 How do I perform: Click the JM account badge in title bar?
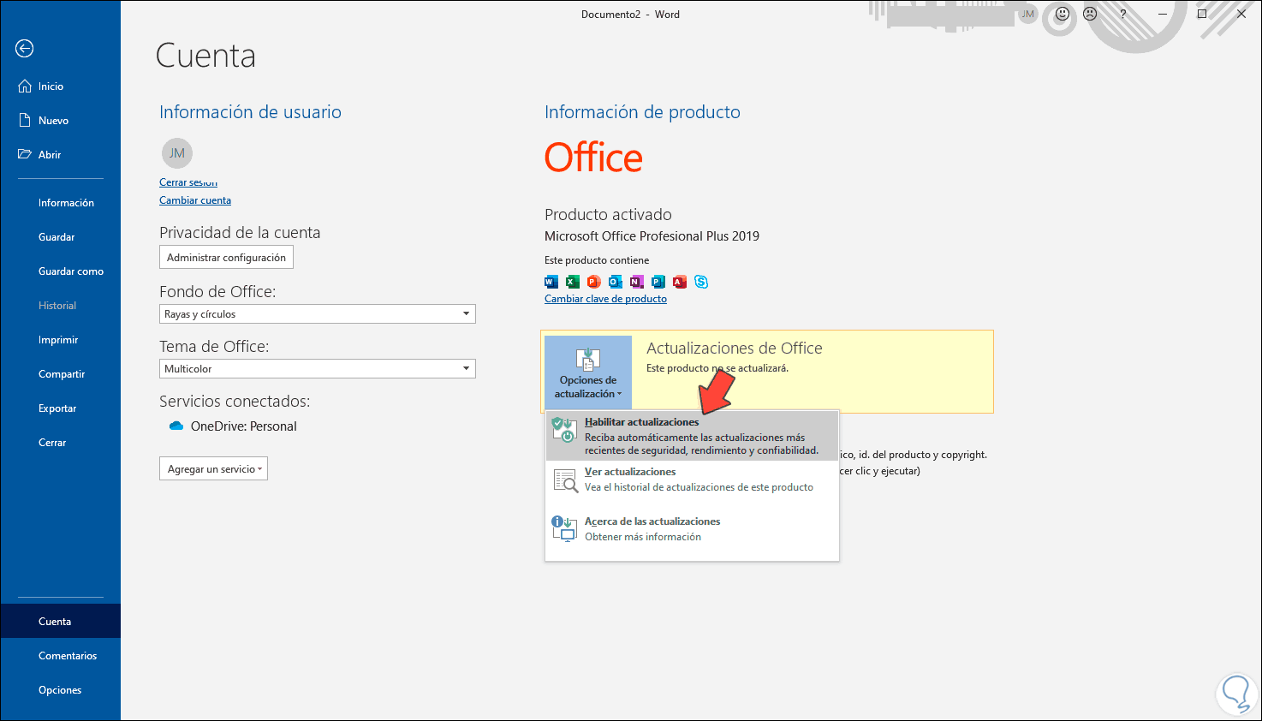[1028, 14]
